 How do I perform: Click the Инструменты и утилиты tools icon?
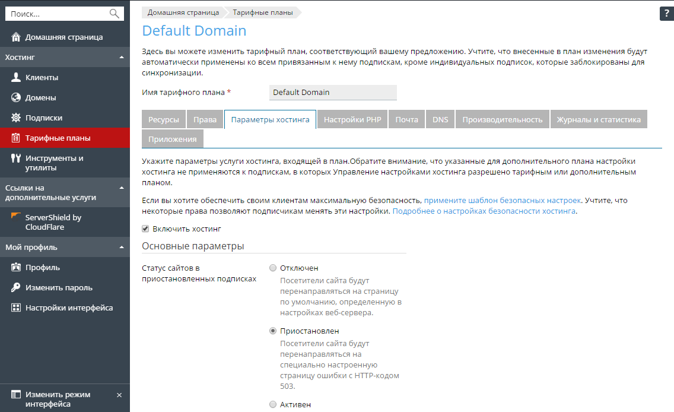coord(16,159)
